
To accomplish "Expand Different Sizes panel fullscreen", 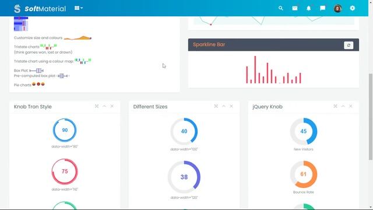I will point(216,106).
